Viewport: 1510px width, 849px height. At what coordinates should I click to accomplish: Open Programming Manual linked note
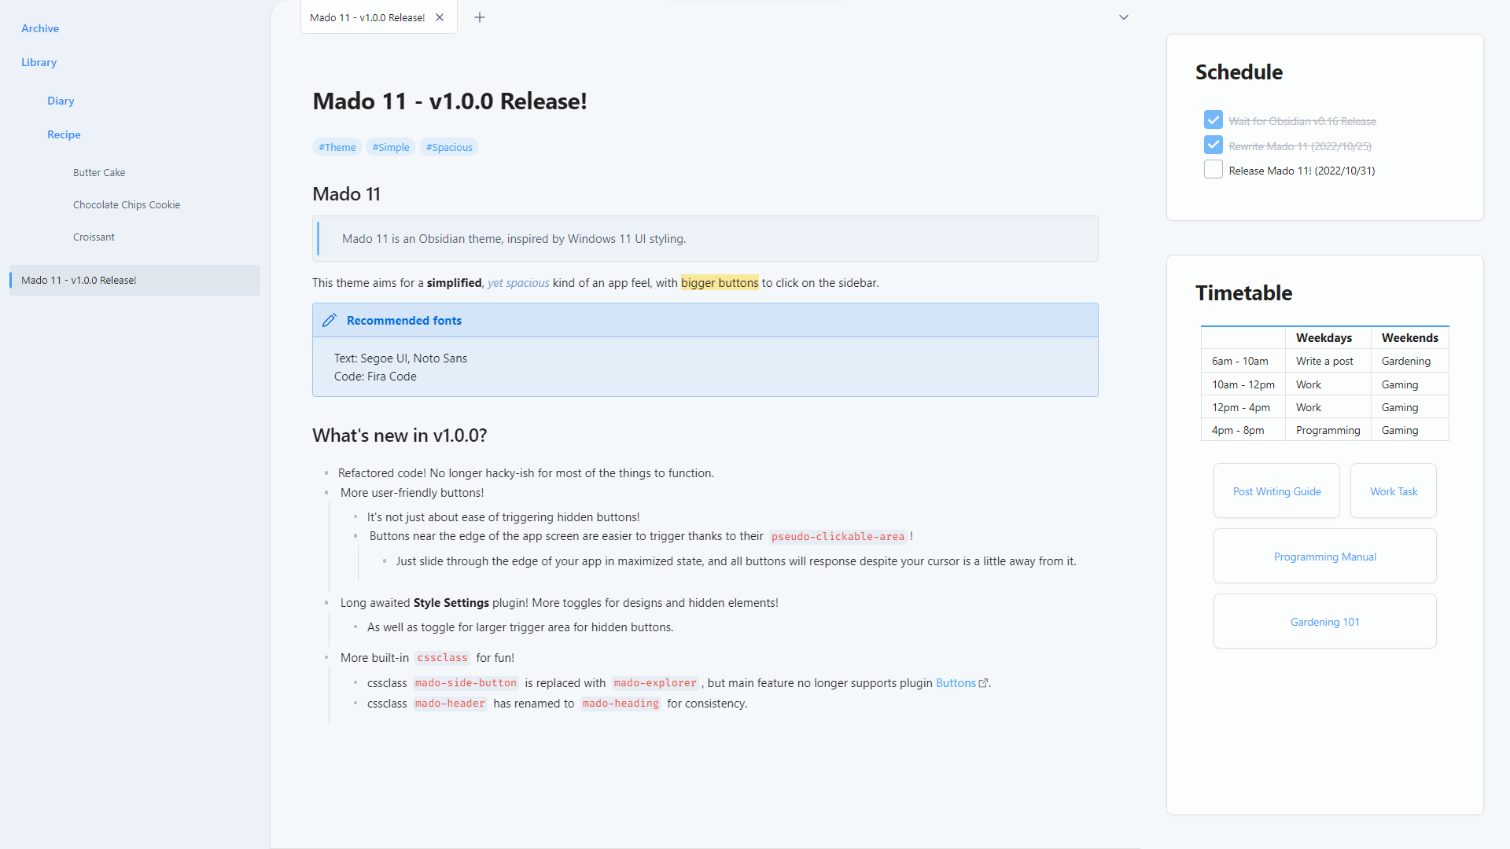coord(1324,556)
